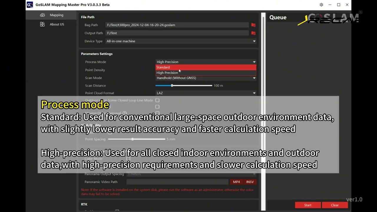Image resolution: width=377 pixels, height=212 pixels.
Task: Open the Device Type dropdown
Action: [181, 41]
